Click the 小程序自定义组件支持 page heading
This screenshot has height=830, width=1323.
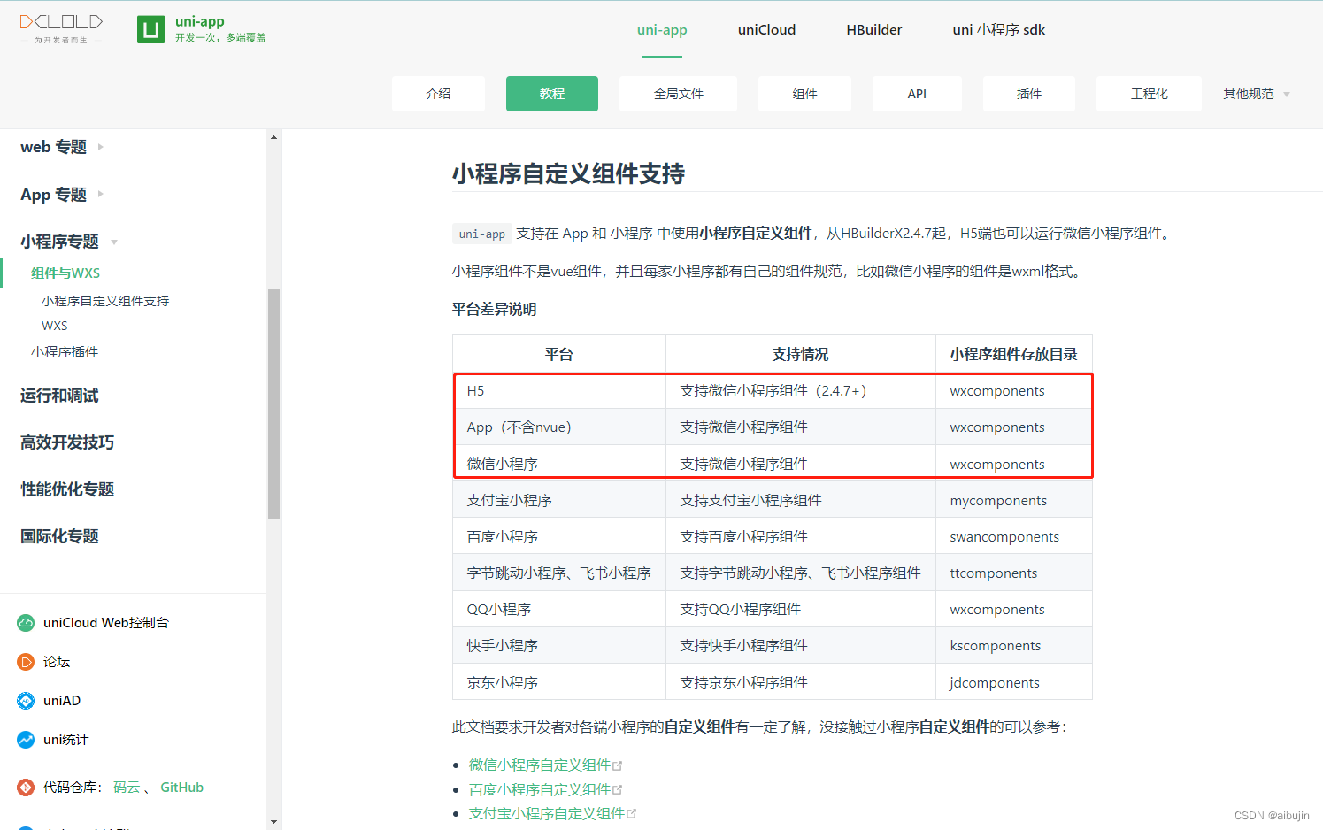coord(568,173)
